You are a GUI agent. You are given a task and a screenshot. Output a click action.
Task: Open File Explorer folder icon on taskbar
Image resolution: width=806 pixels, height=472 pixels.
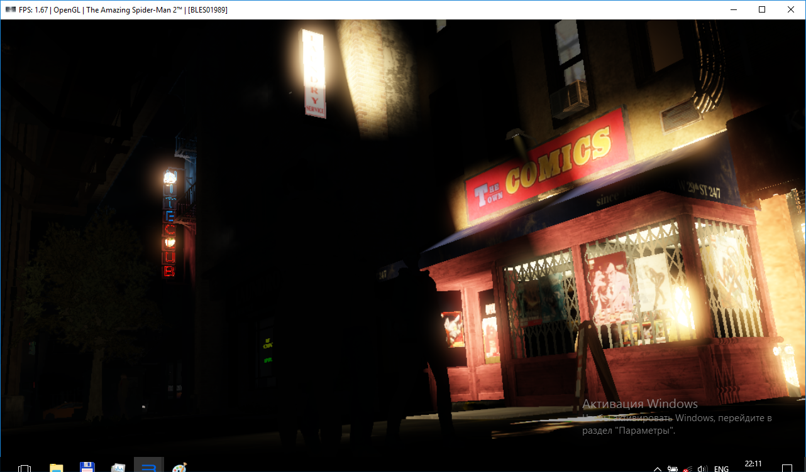pyautogui.click(x=57, y=468)
